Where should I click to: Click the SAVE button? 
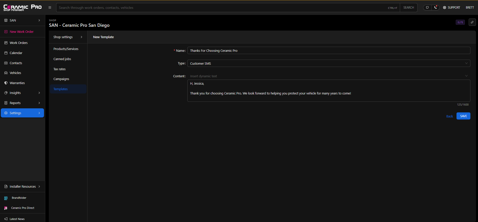pos(463,116)
